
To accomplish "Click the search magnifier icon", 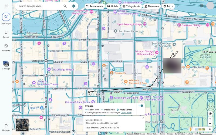I will (x=65, y=6).
